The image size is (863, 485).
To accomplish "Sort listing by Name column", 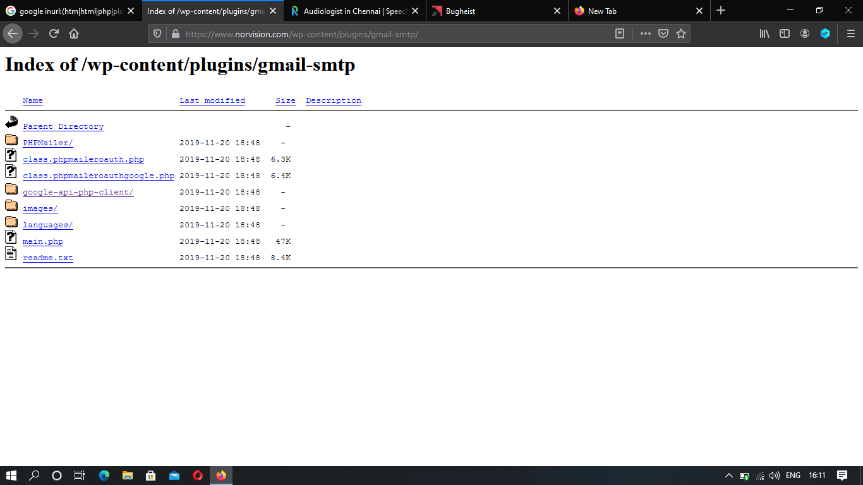I will (x=33, y=100).
